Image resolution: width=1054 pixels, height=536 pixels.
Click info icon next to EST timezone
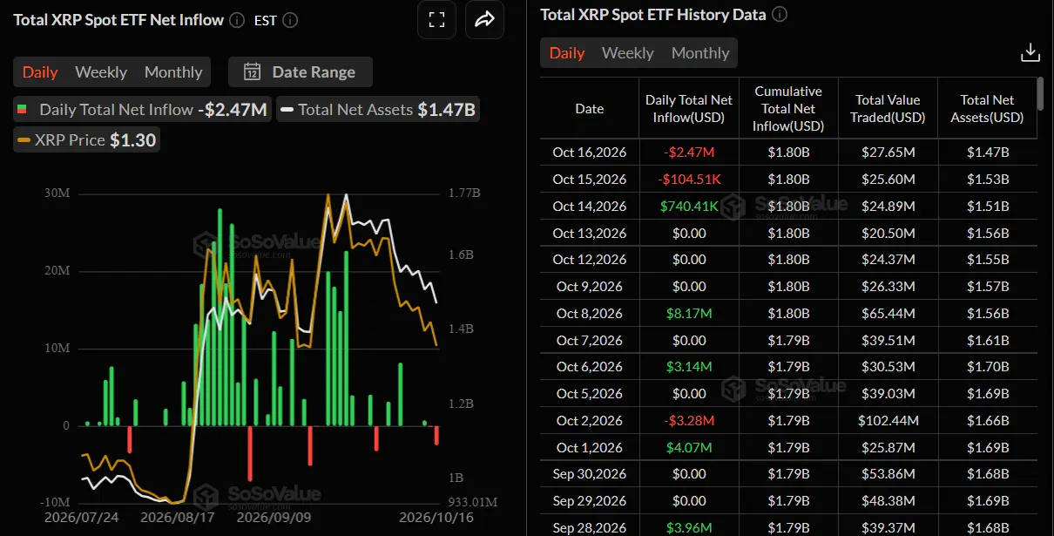(290, 19)
